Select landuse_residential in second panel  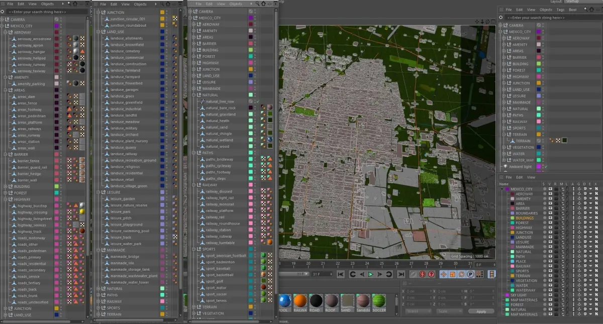click(126, 173)
